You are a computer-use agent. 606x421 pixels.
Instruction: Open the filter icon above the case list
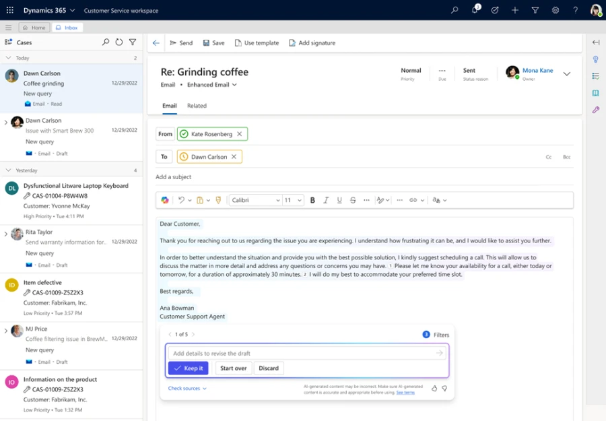pos(132,42)
